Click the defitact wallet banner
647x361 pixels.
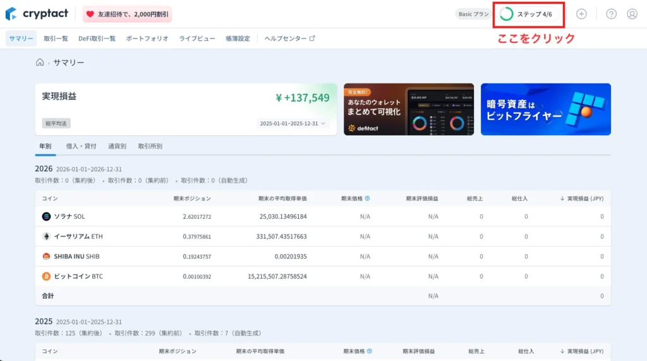point(409,109)
